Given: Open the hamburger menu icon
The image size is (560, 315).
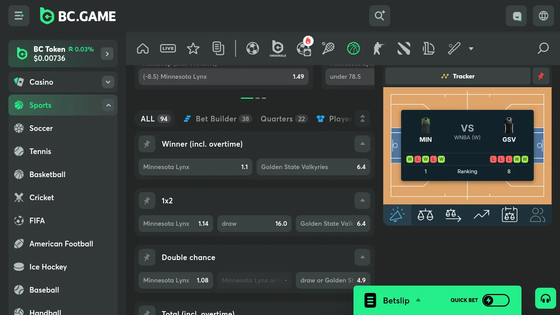Looking at the screenshot, I should (19, 16).
